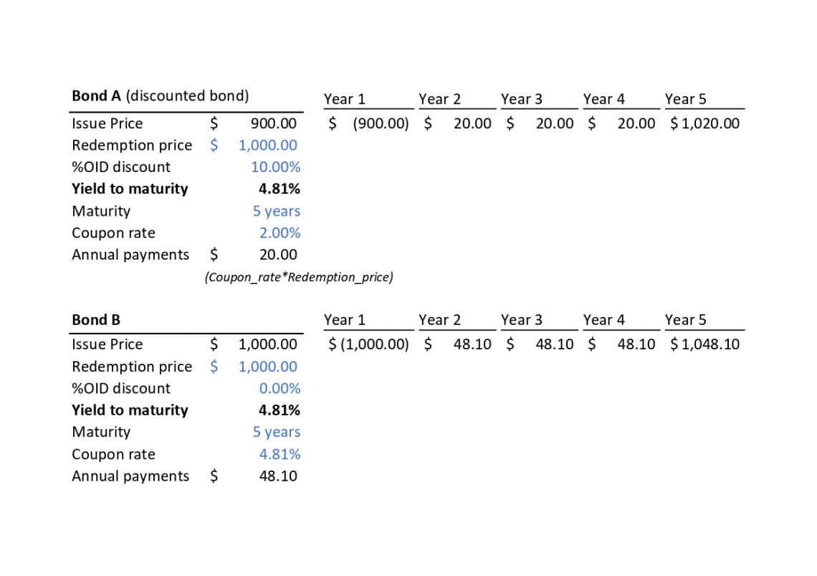Click Bond B's Year 5 cash flow $1,048.10
Screen dimensions: 817x576
(704, 344)
